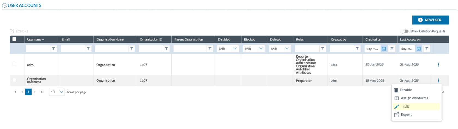458x129 pixels.
Task: Collapse the User Accounts section
Action: 4,5
